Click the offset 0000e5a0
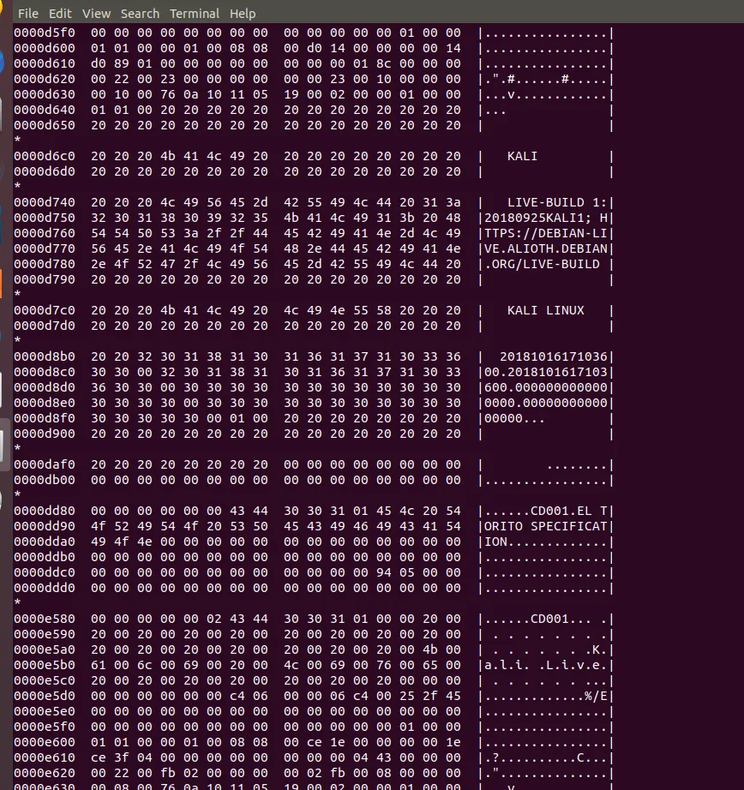The height and width of the screenshot is (790, 744). coord(45,650)
